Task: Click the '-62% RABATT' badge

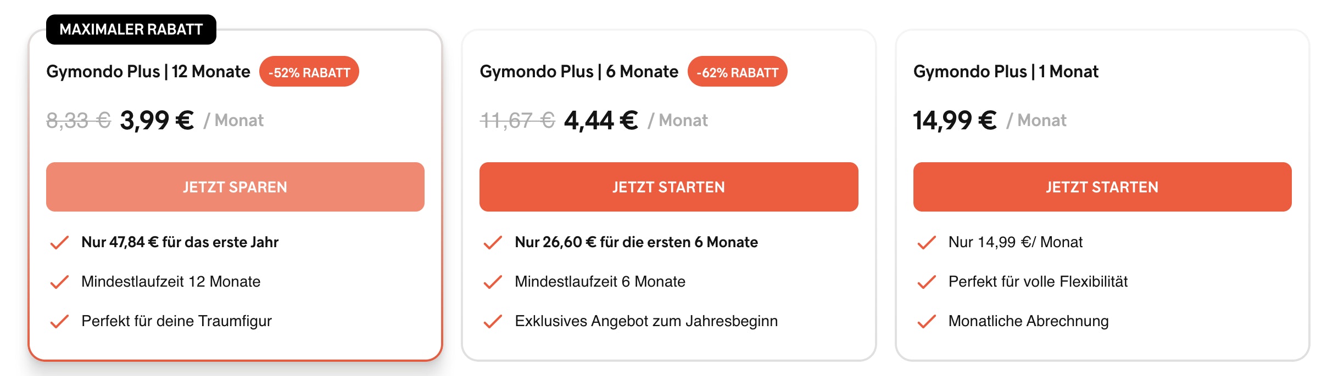Action: 738,71
